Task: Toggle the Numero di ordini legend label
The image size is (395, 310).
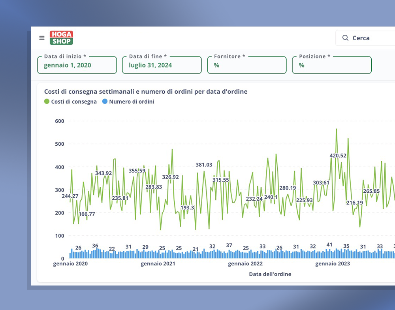Action: 132,101
